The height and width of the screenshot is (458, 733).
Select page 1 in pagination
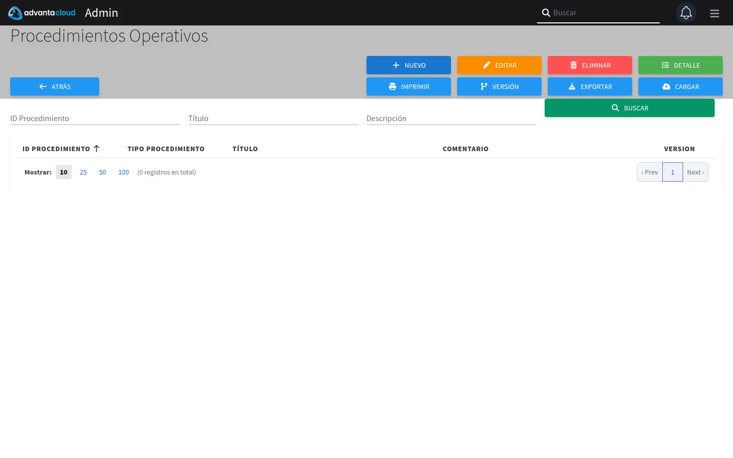pos(672,172)
